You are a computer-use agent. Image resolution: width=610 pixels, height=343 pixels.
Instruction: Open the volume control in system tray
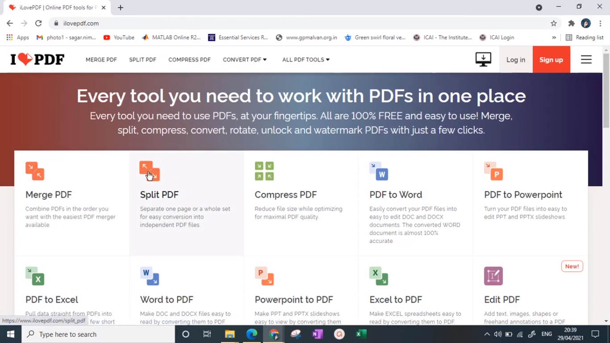pyautogui.click(x=497, y=334)
